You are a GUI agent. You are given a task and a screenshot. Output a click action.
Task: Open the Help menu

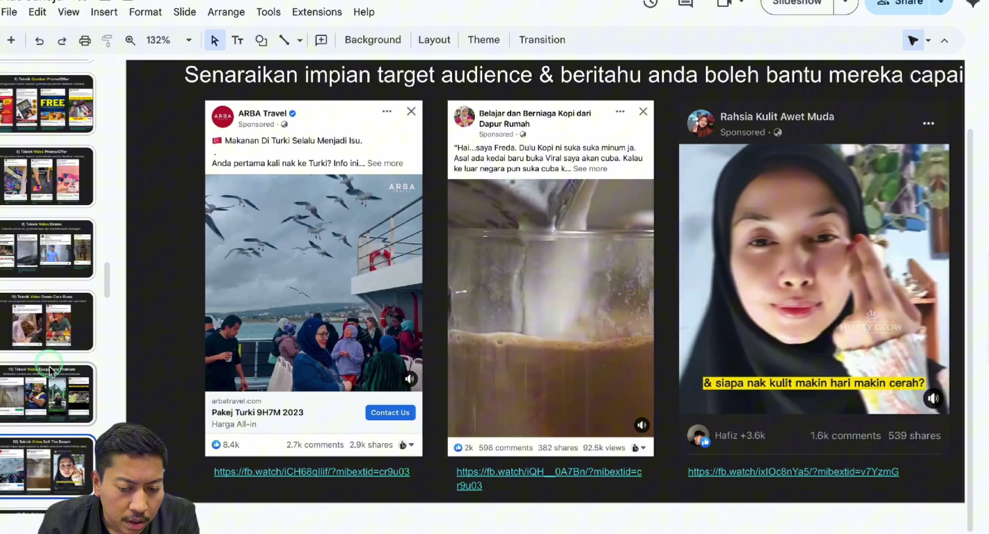[x=364, y=12]
